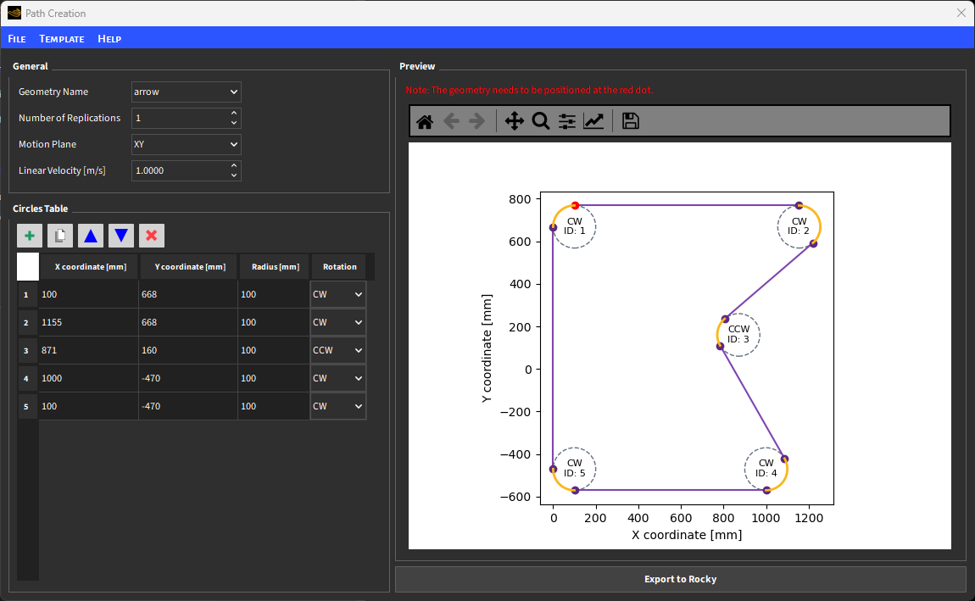Select X coordinate cell 1000 in row 4
This screenshot has height=601, width=975.
pyautogui.click(x=88, y=379)
